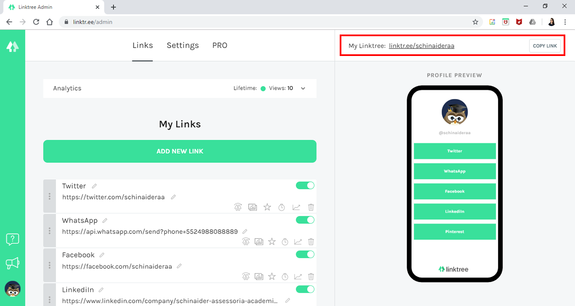This screenshot has height=306, width=575.
Task: Edit the Facebook title with pencil icon
Action: pos(102,255)
